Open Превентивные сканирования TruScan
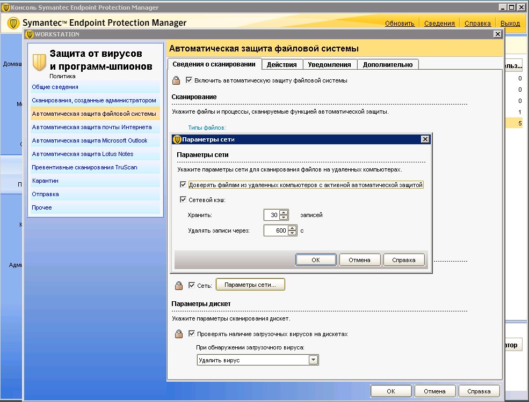529x402 pixels. coord(95,167)
